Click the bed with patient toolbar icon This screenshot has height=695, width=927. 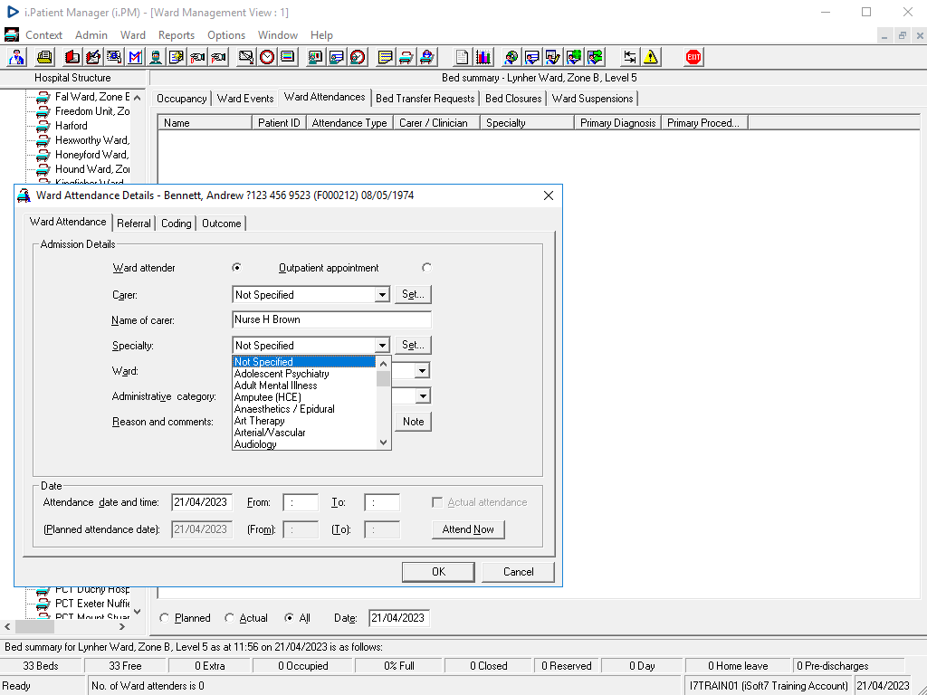(427, 57)
